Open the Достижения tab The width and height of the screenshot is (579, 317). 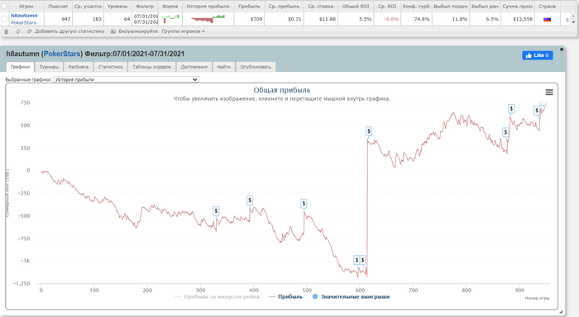click(194, 67)
